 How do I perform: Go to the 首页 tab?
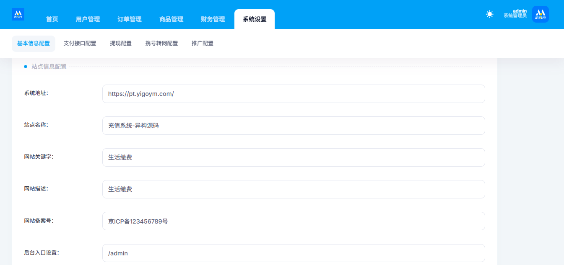coord(52,19)
